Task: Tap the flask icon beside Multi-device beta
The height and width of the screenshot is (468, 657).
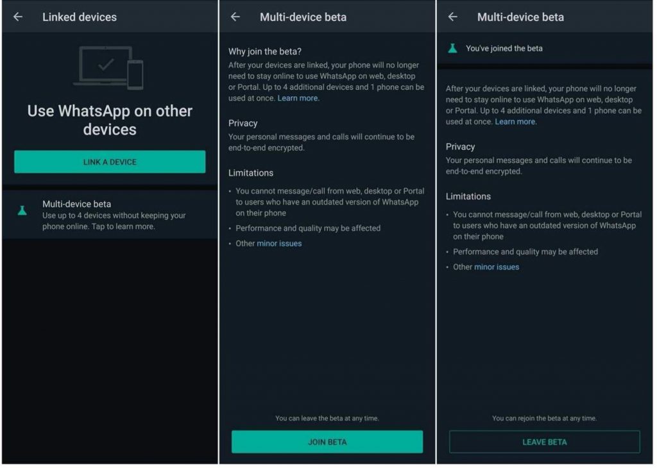Action: point(22,210)
